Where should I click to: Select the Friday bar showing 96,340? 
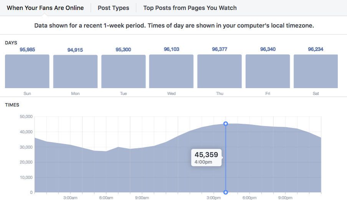tap(268, 71)
